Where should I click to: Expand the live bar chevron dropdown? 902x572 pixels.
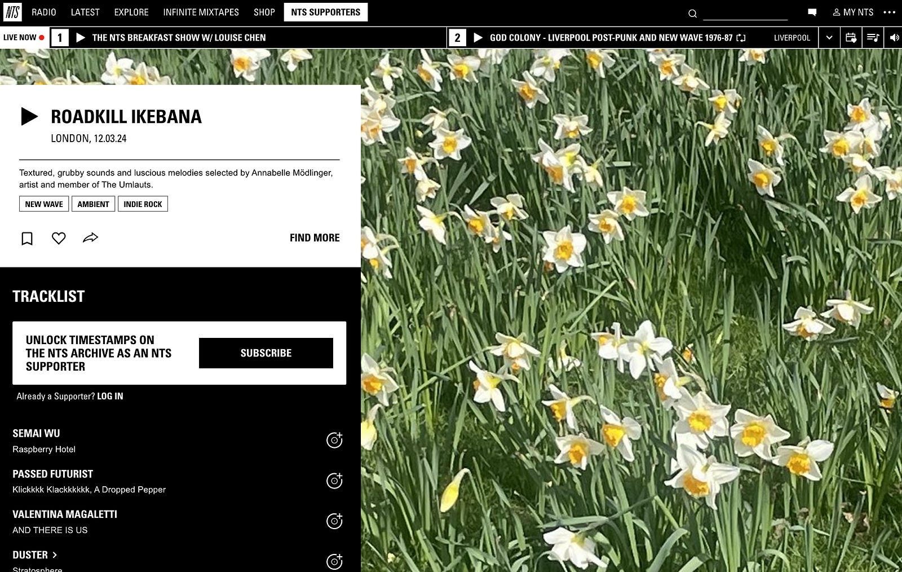[x=829, y=38]
